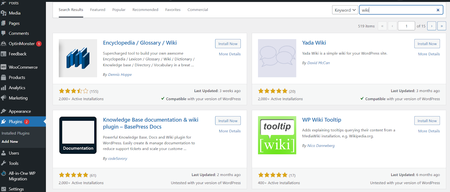Click the Plugins plug icon
450x192 pixels.
[3, 122]
